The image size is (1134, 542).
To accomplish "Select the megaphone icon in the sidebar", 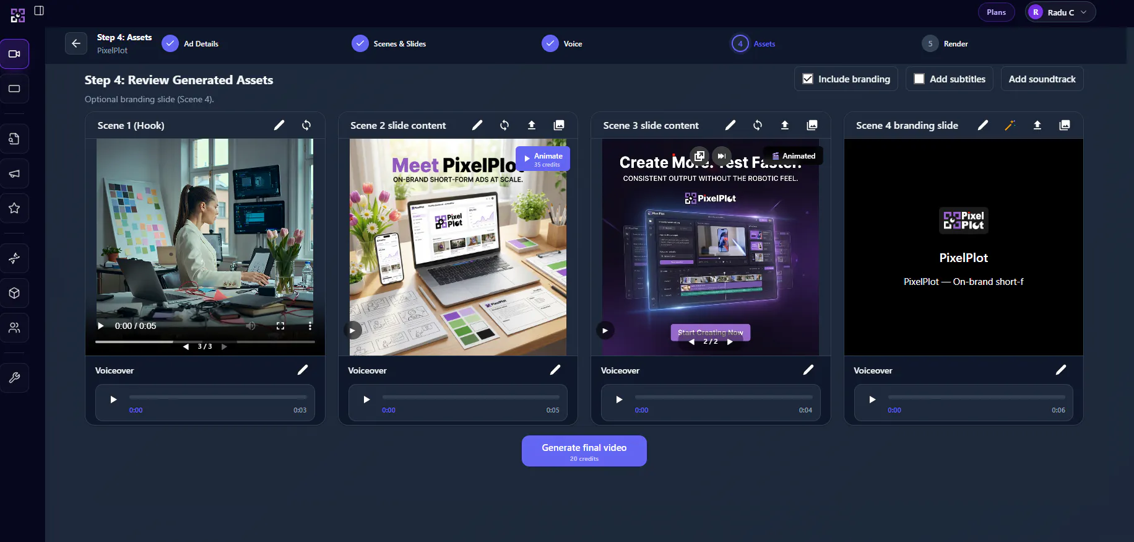I will point(14,173).
